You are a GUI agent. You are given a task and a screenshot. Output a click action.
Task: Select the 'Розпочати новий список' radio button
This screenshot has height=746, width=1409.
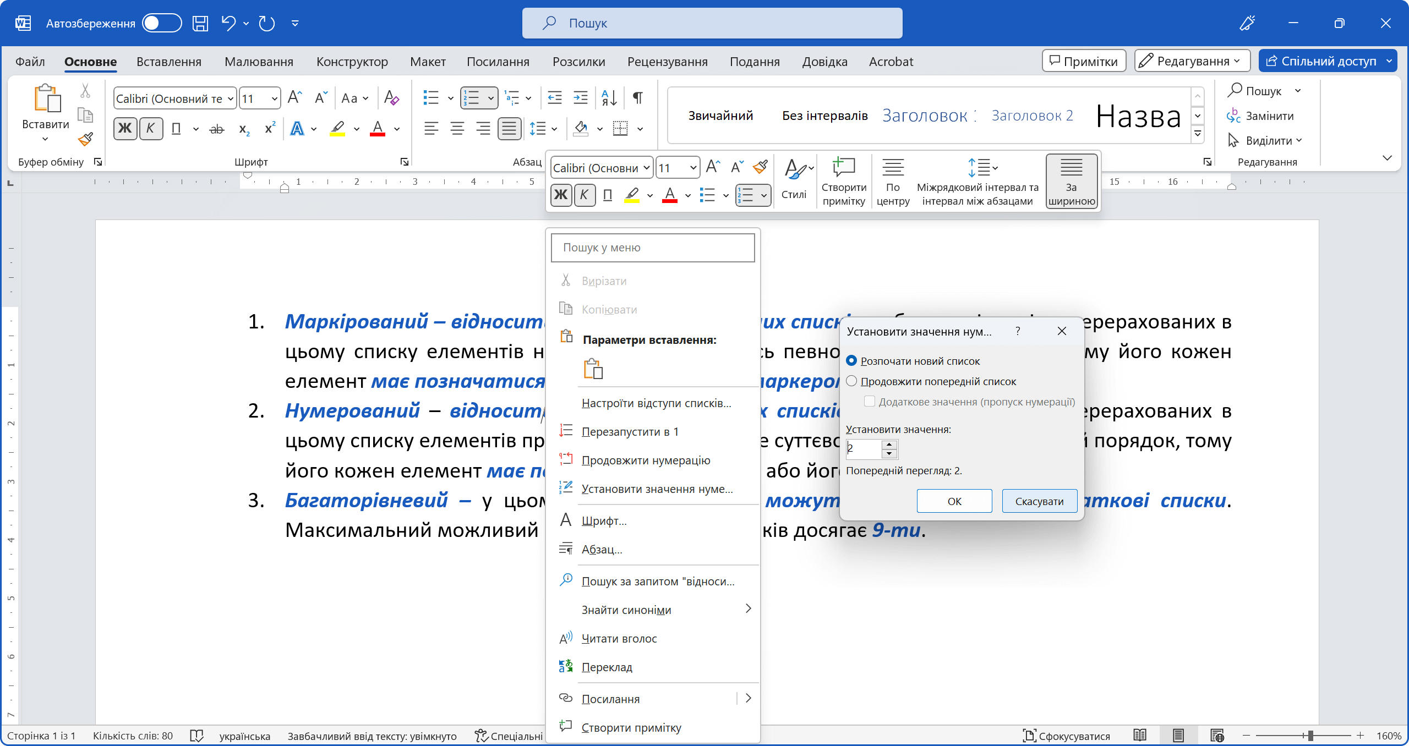click(851, 360)
